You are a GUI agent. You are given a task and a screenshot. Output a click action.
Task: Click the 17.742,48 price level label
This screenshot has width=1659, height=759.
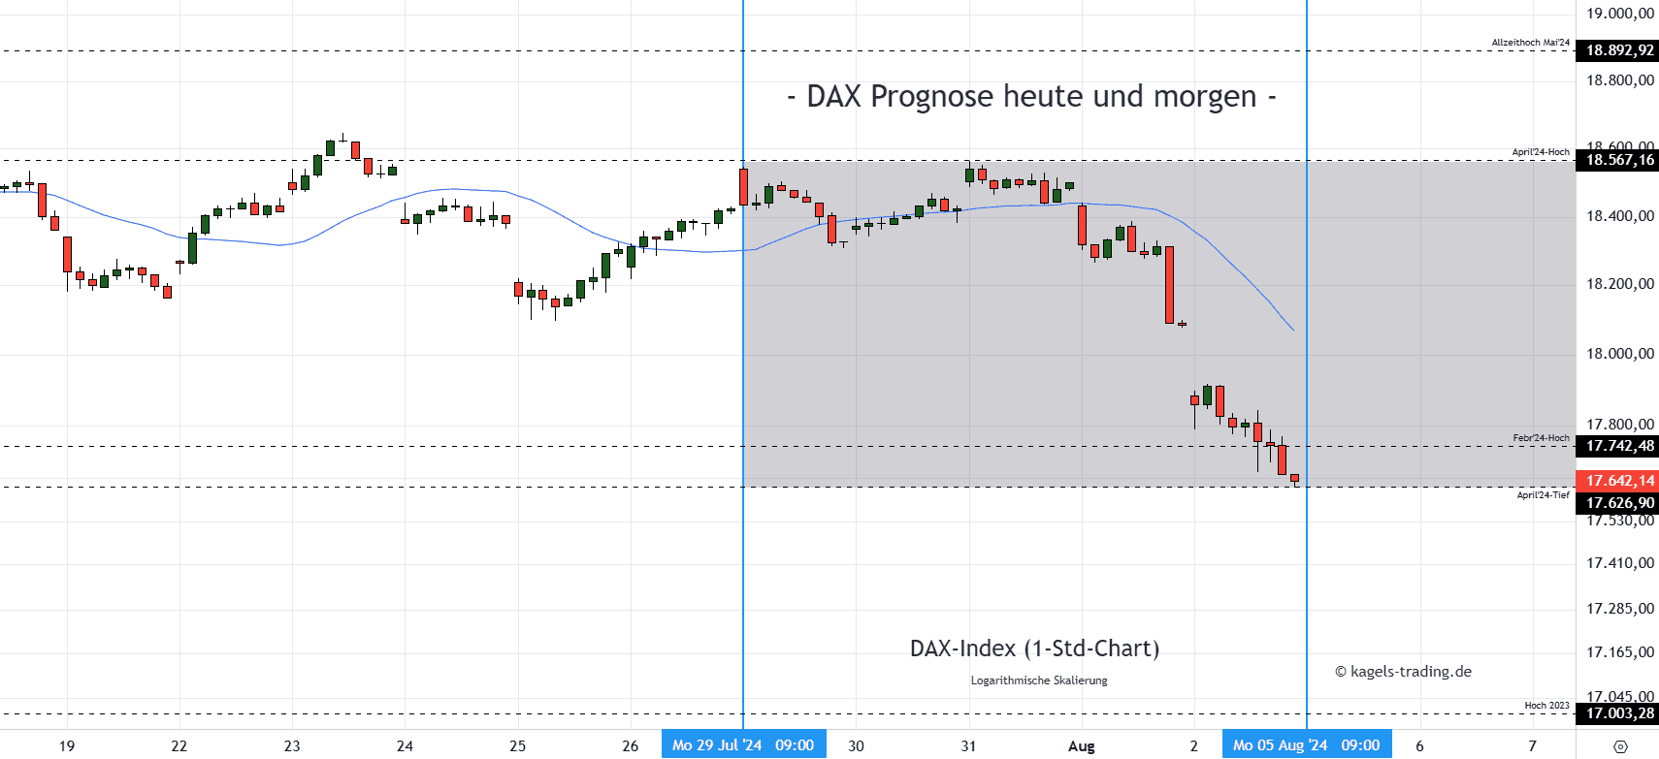click(x=1617, y=446)
